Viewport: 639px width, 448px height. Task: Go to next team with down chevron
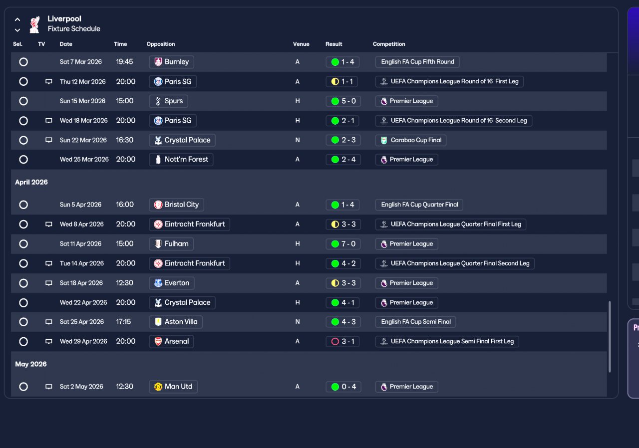(17, 30)
